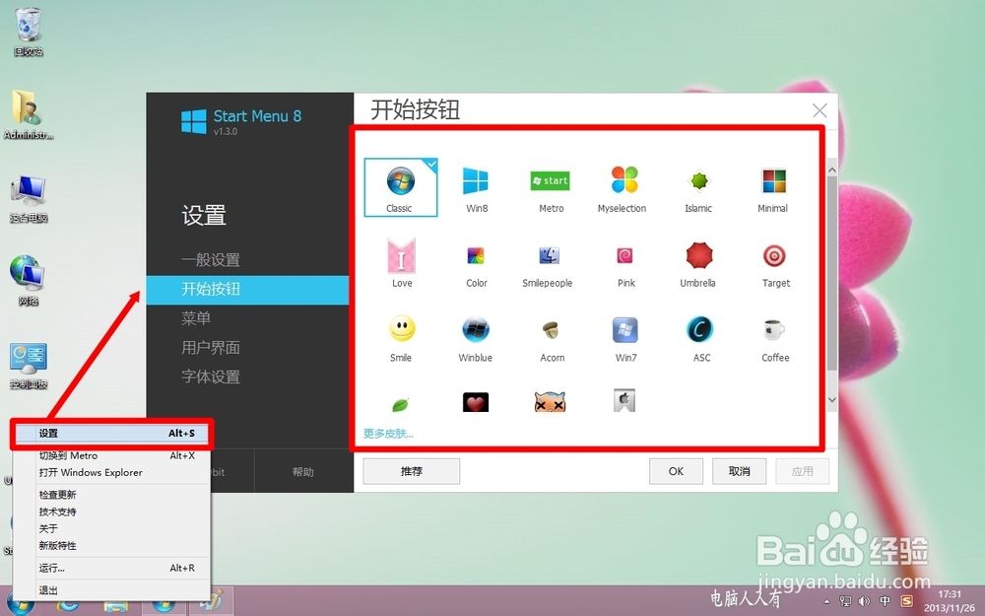Pick the Win7 start button skin
The image size is (985, 616).
(625, 338)
